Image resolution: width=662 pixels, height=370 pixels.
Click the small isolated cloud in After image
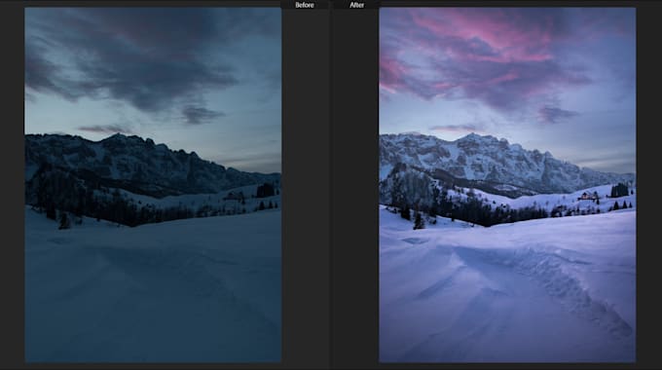tap(557, 115)
